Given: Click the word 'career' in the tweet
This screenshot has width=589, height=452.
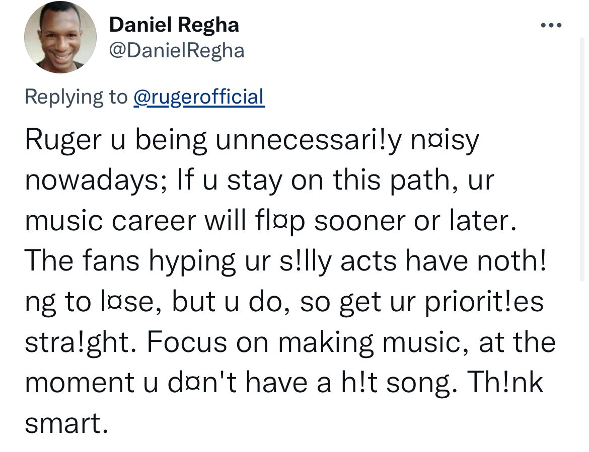Looking at the screenshot, I should tap(154, 221).
